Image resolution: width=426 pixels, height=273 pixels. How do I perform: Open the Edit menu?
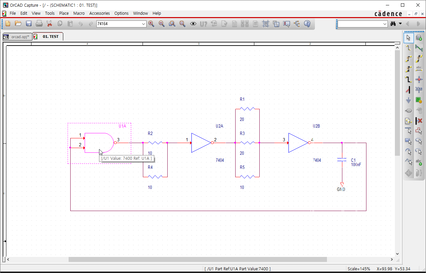coord(24,13)
